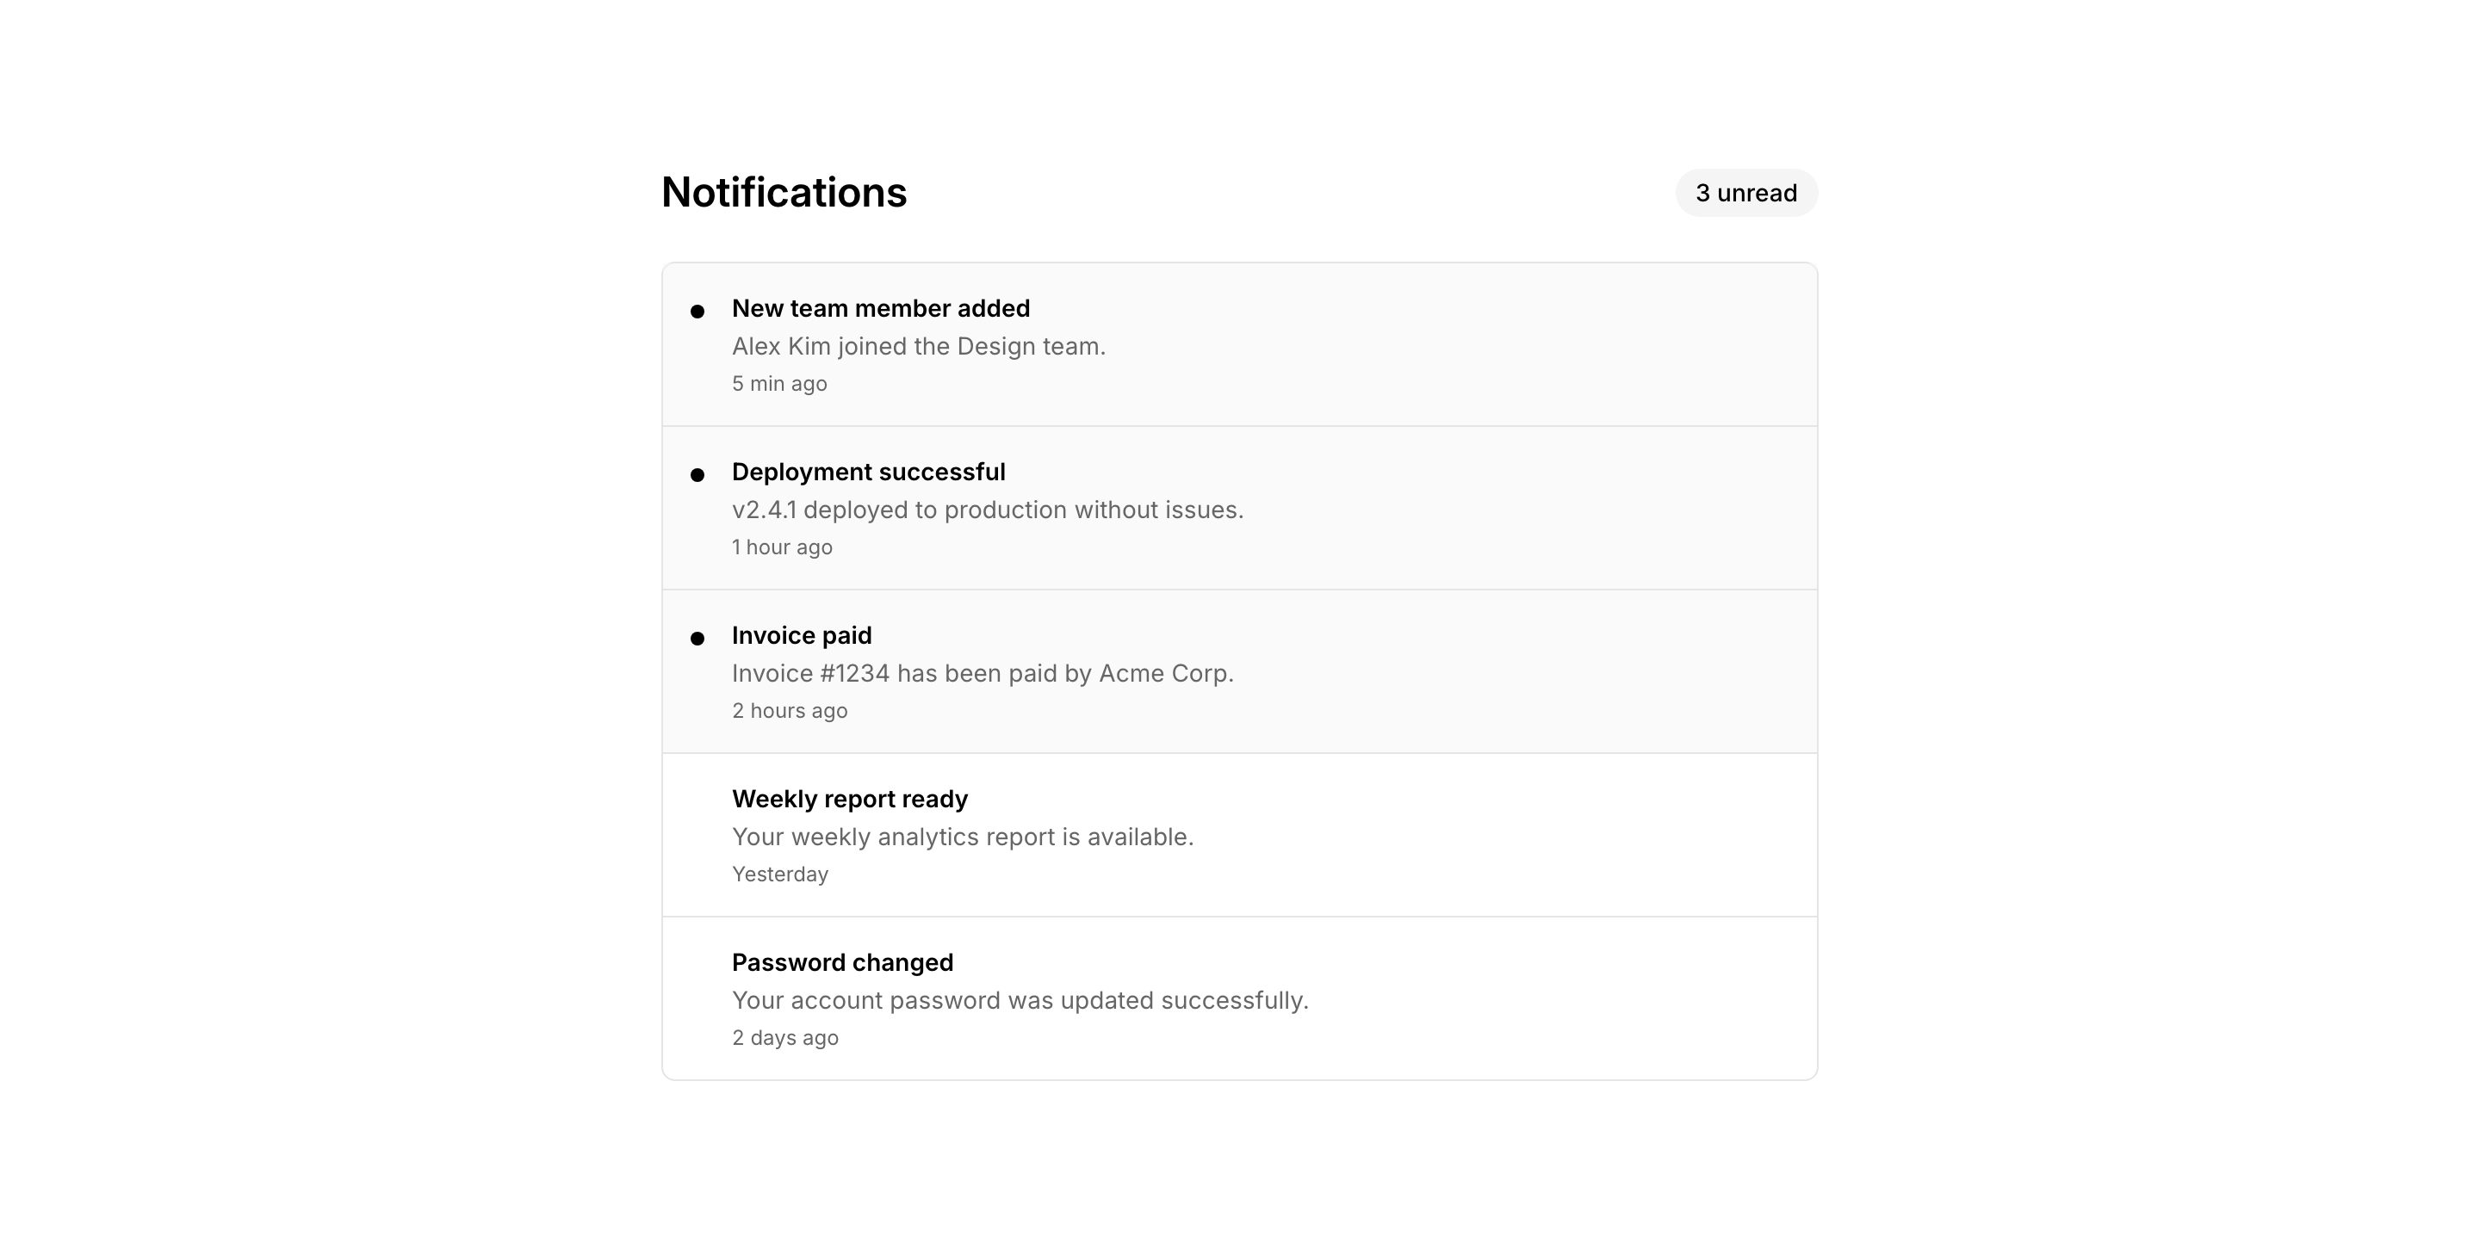The height and width of the screenshot is (1248, 2480).
Task: Click "Alex Kim joined the Design team" text
Action: click(919, 346)
